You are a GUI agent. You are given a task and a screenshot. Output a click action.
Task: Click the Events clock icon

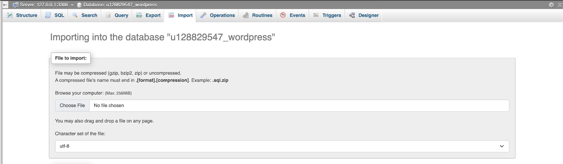tap(283, 15)
